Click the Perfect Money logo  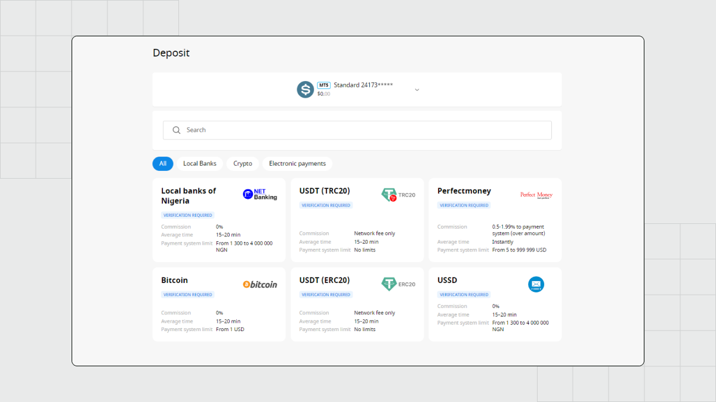coord(536,195)
